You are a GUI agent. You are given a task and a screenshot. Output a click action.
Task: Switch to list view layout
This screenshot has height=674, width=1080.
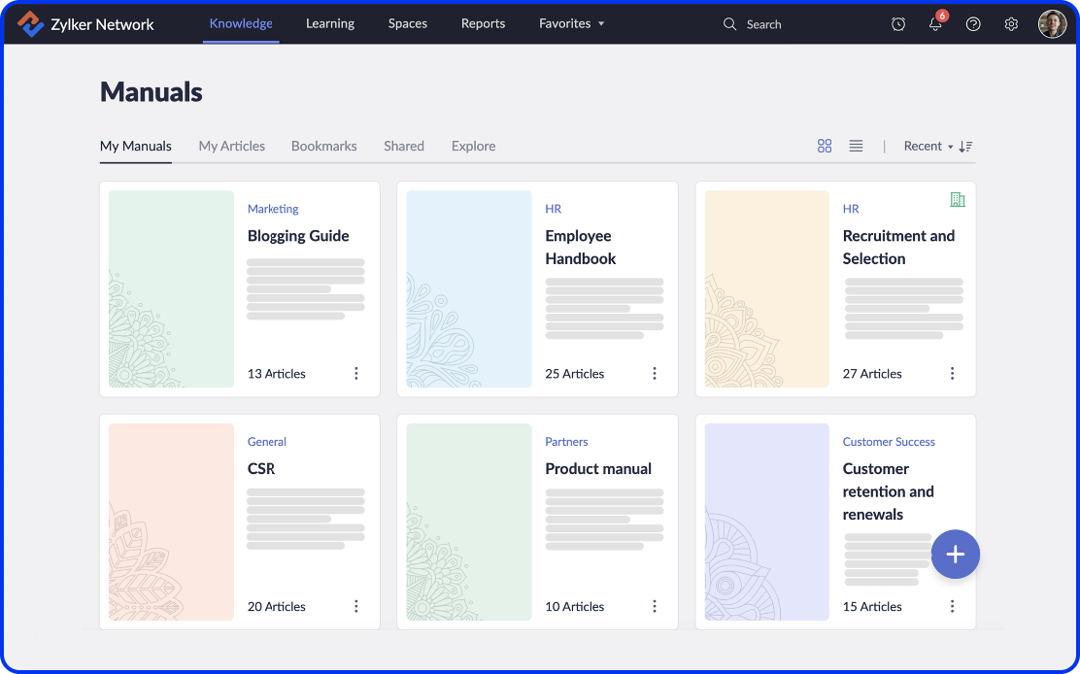click(856, 146)
